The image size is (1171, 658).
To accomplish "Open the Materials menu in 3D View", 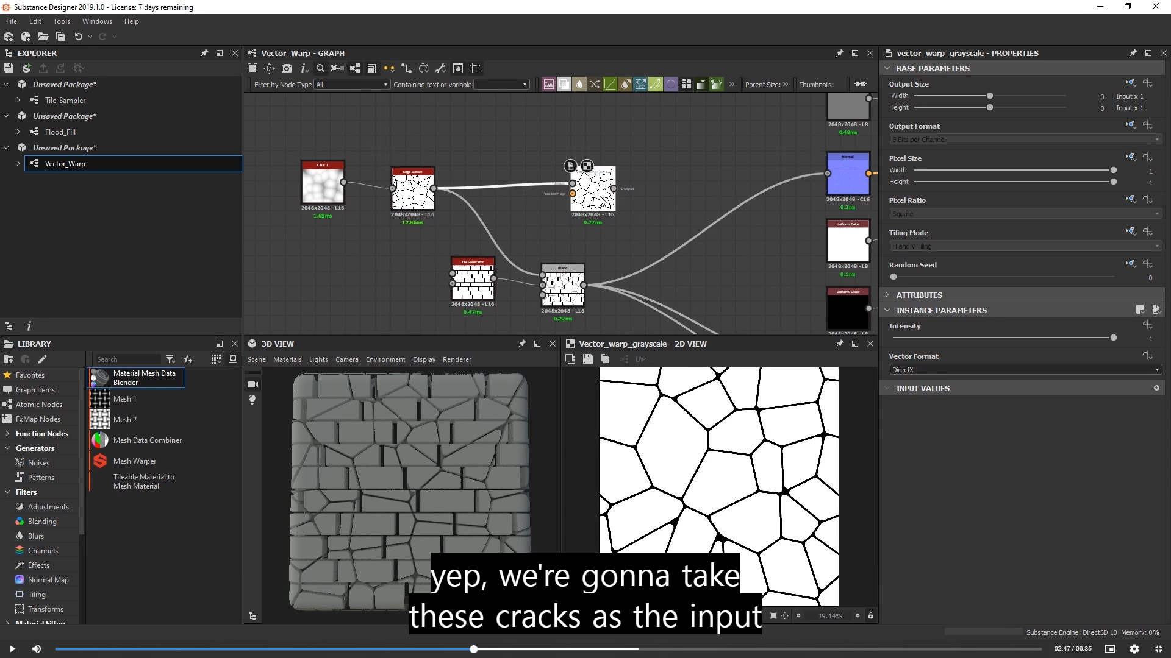I will click(287, 359).
